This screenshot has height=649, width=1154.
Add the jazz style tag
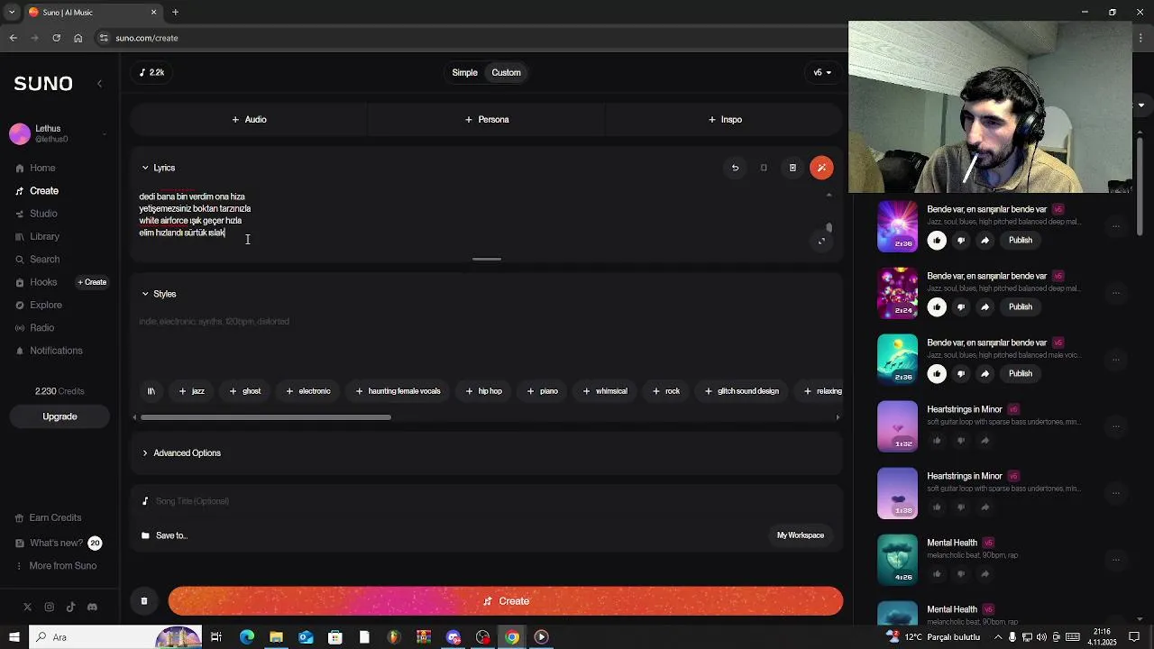click(x=191, y=391)
